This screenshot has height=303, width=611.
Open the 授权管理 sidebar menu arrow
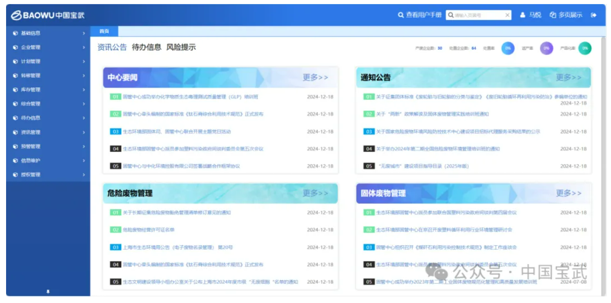84,175
